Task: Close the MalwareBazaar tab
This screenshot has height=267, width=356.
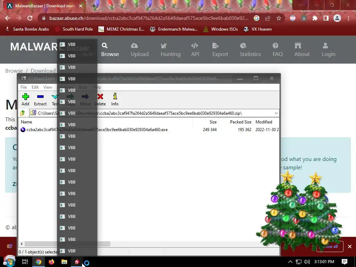Action: click(81, 6)
